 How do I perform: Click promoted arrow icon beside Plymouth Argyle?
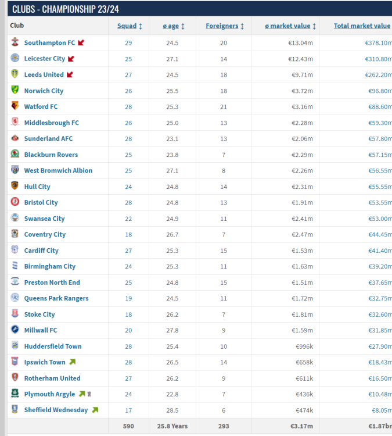(82, 394)
